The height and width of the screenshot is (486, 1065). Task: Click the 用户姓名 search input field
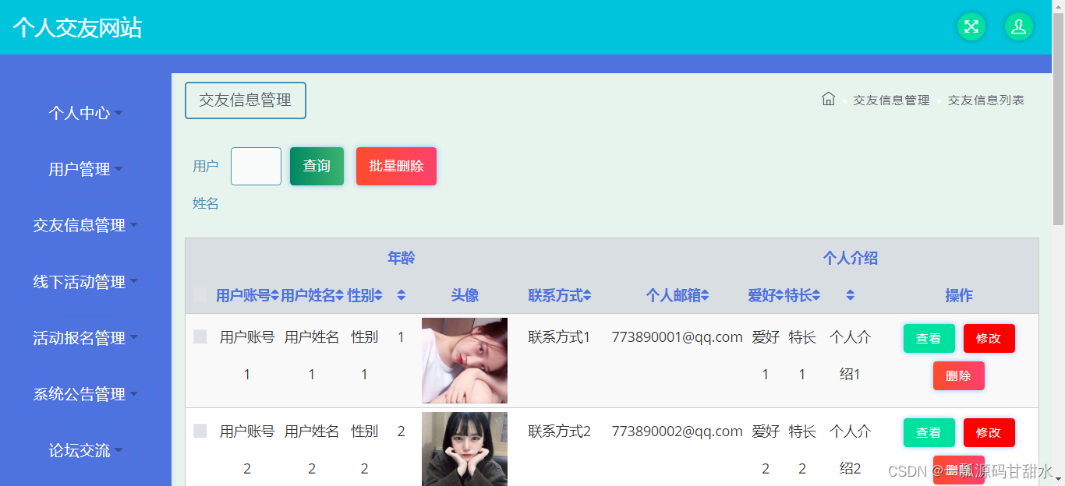click(256, 166)
